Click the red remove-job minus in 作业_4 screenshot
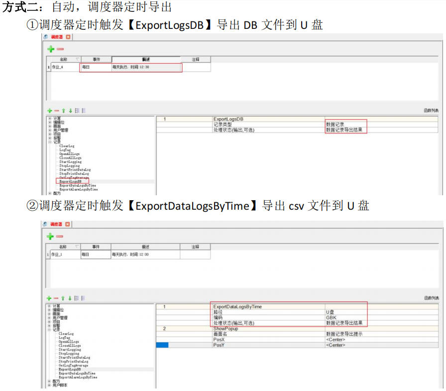The height and width of the screenshot is (391, 446). 60,49
